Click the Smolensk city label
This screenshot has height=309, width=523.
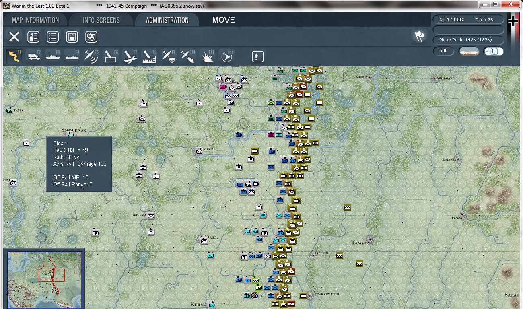coord(74,130)
